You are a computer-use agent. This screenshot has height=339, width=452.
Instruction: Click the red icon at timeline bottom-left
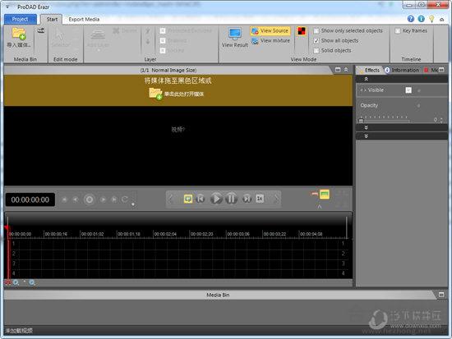7,283
